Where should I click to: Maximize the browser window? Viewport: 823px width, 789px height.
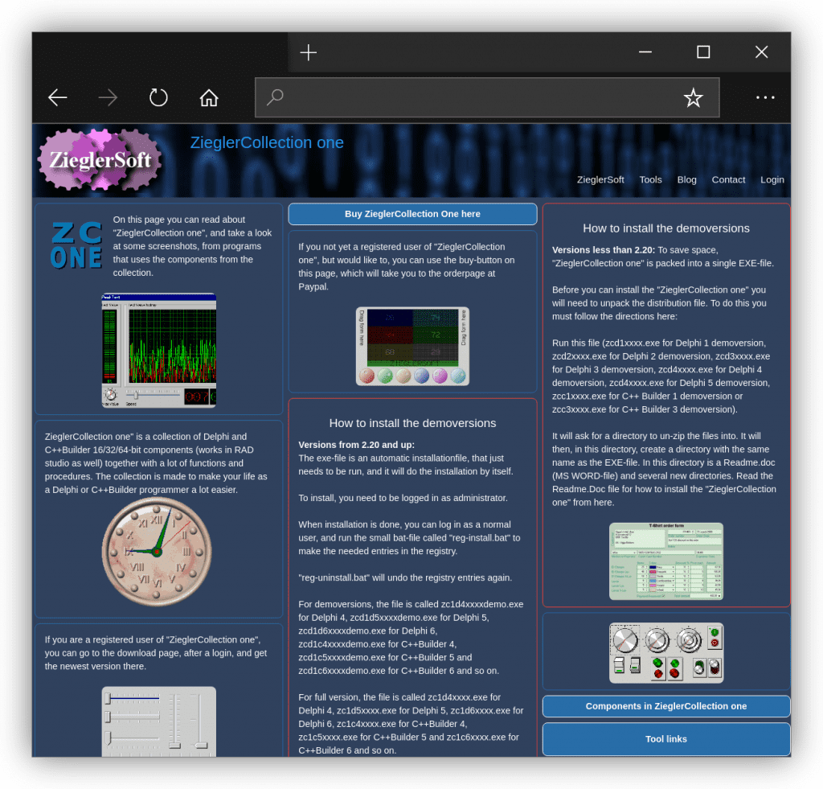703,52
